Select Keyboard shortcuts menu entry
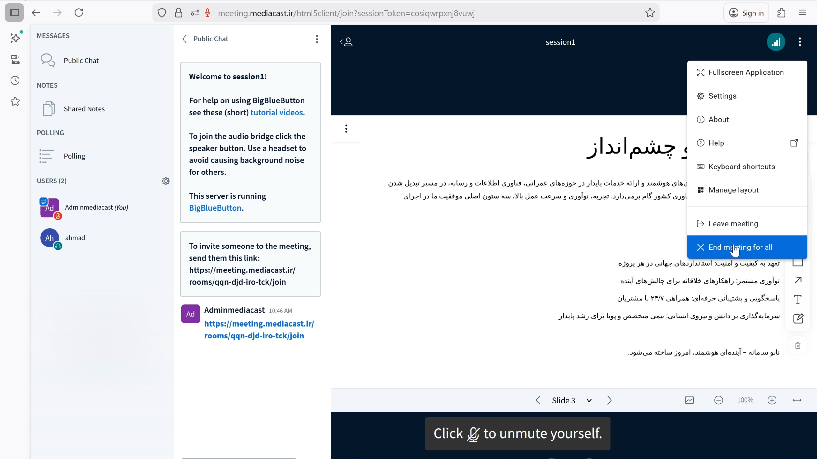Viewport: 817px width, 459px height. 741,167
